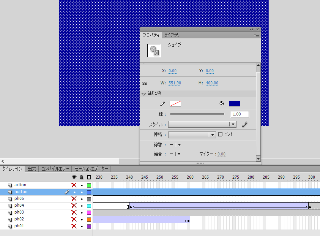The image size is (320, 236).
Task: Click the button layer page icon
Action: 10,192
